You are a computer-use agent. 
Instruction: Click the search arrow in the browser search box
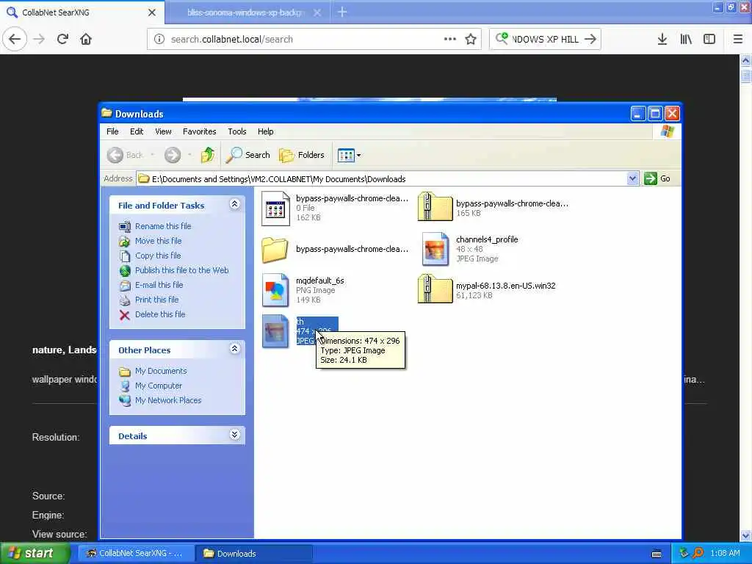[590, 40]
